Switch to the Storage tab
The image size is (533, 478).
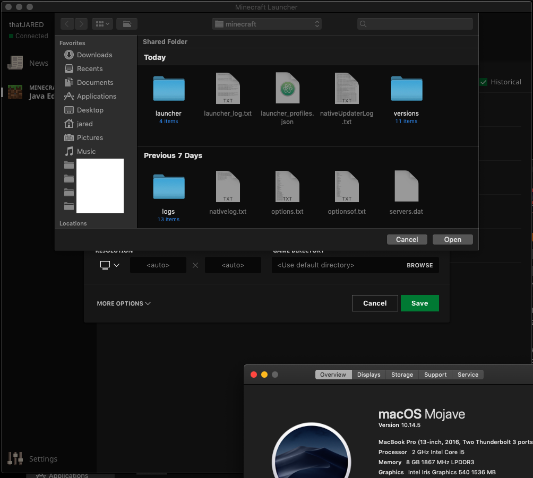pyautogui.click(x=402, y=375)
